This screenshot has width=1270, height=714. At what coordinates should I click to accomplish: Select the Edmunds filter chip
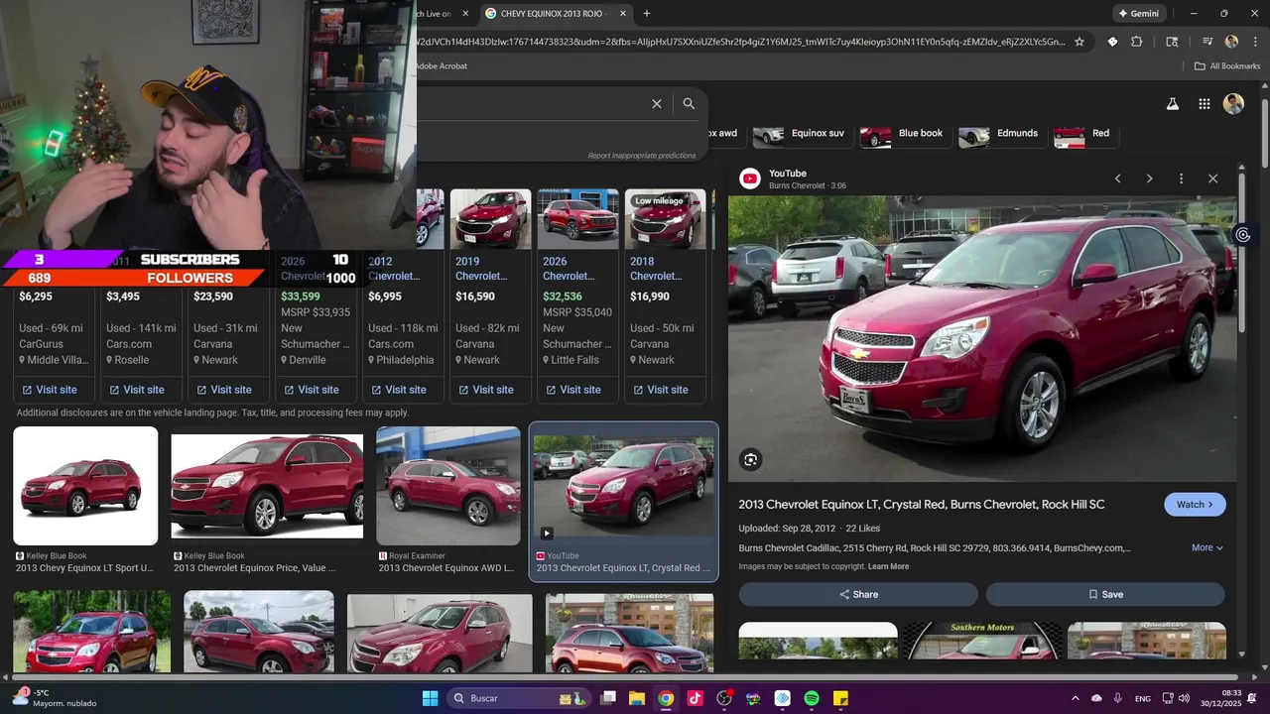tap(1001, 134)
